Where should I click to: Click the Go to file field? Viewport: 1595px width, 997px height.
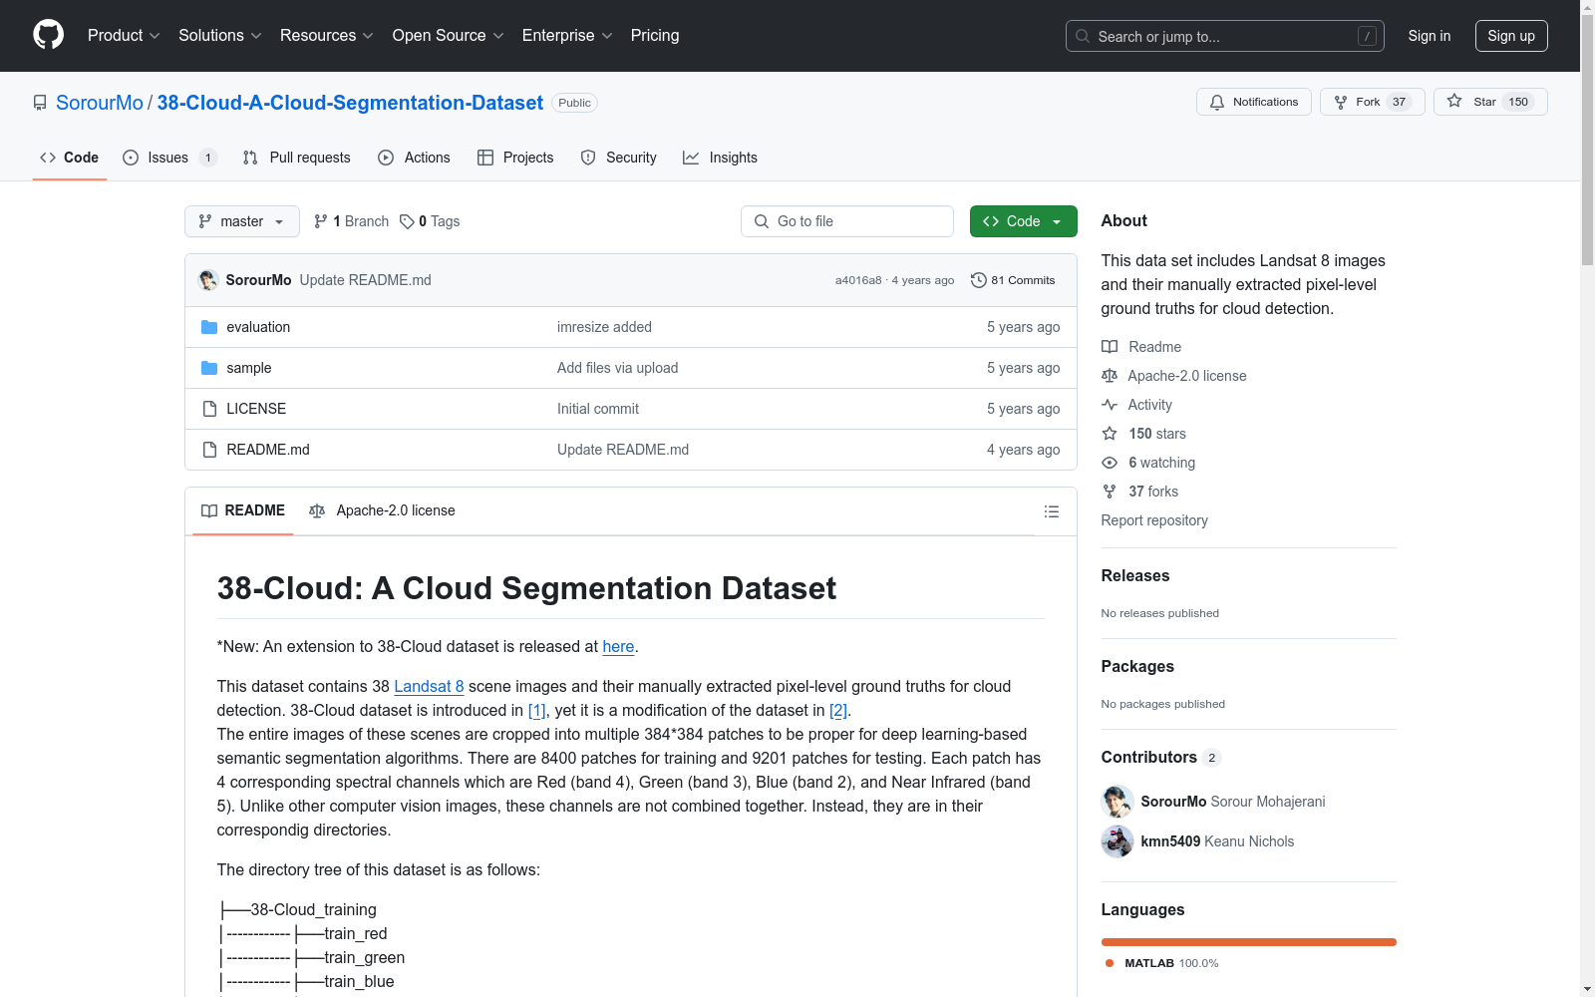click(847, 221)
